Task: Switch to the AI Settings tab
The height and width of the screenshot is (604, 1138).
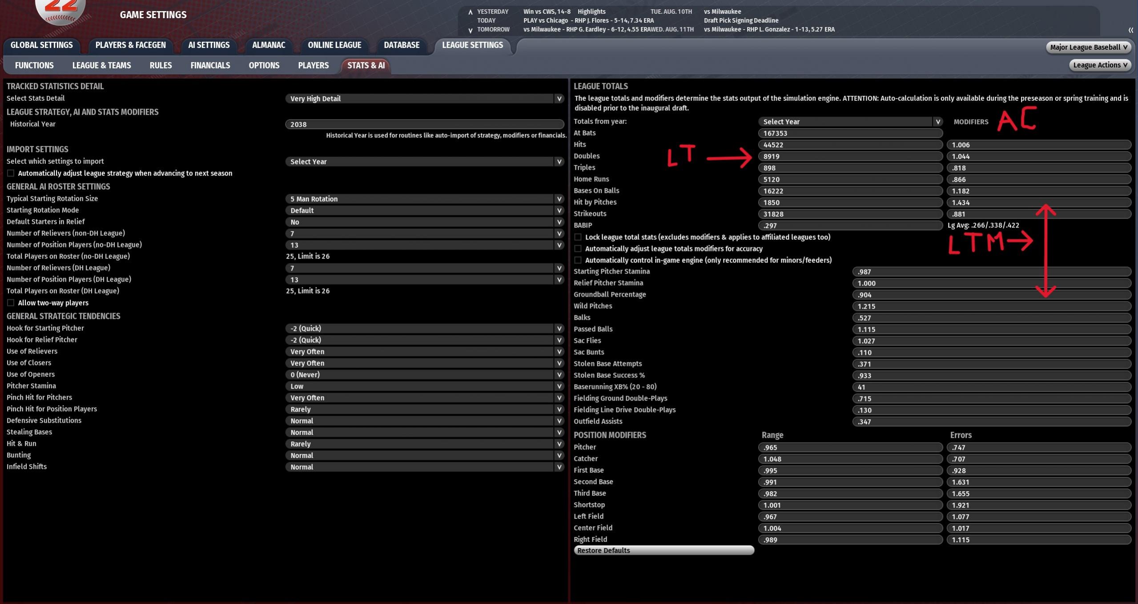Action: coord(209,45)
